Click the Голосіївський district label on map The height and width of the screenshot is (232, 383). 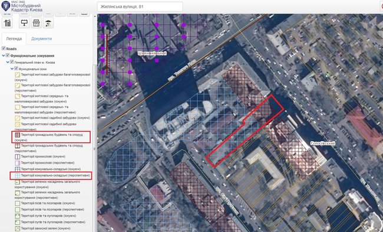coord(323,143)
